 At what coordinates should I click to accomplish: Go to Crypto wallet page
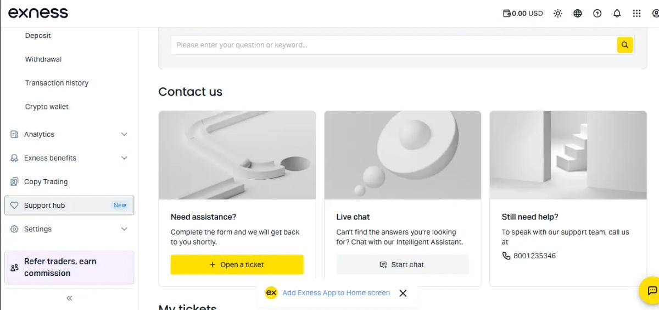pyautogui.click(x=47, y=107)
